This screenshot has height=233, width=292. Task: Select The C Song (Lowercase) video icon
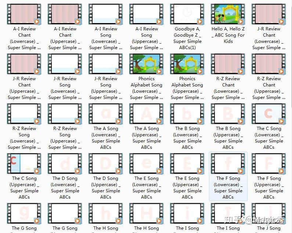(269, 114)
